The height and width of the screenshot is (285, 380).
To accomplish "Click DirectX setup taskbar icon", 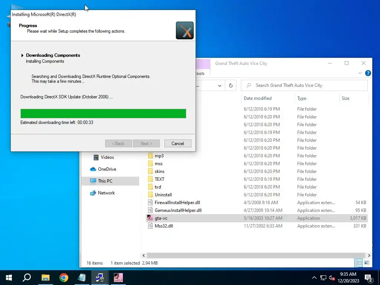I will coord(100,278).
